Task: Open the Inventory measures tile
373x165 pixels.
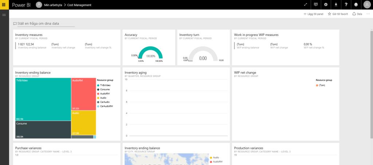Action: click(67, 48)
